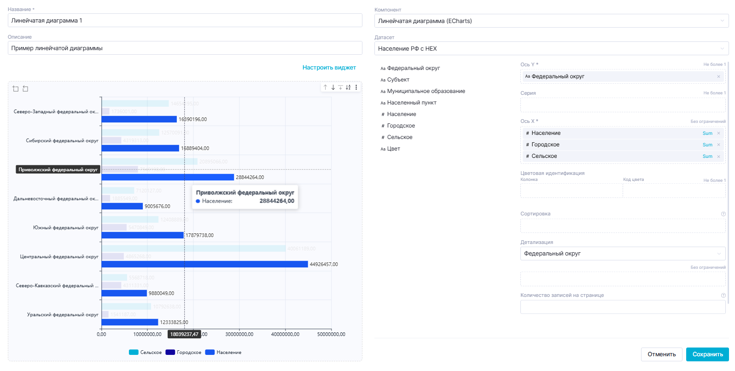This screenshot has width=735, height=371.
Task: Change Sum aggregation for Население
Action: point(707,133)
